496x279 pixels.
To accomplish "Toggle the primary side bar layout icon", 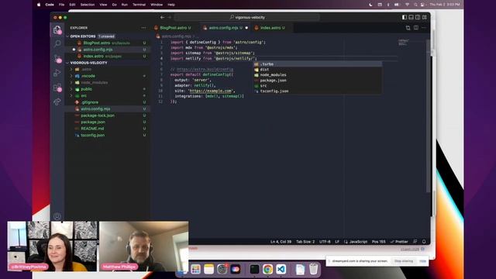I will (x=405, y=17).
